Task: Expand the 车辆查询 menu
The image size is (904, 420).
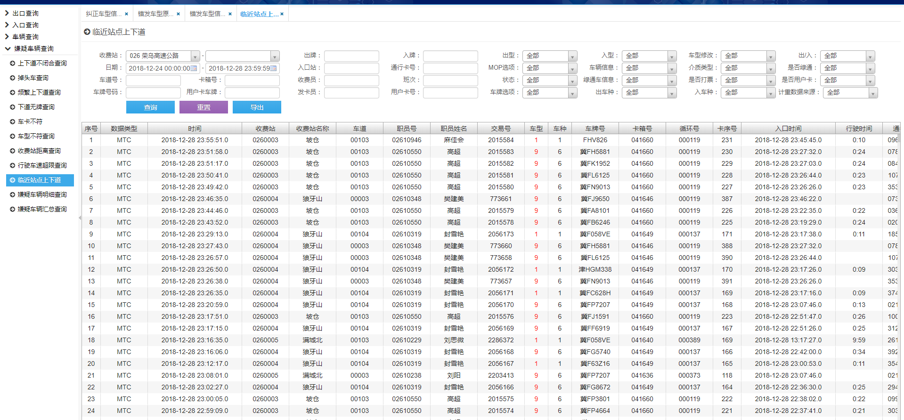Action: coord(7,37)
